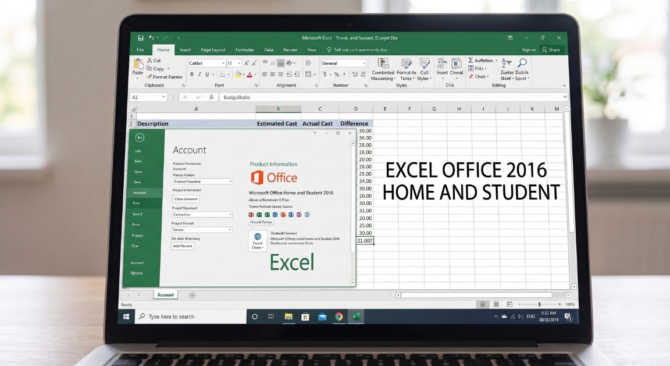The width and height of the screenshot is (670, 366).
Task: Click the Share button
Action: [551, 49]
